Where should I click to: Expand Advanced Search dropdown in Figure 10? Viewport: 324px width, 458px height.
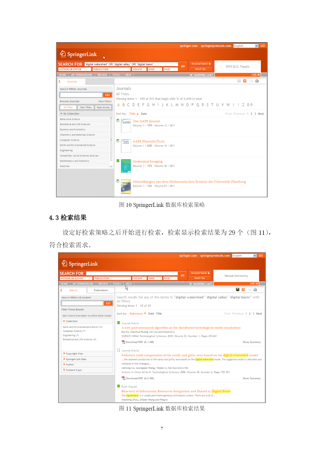pos(201,64)
